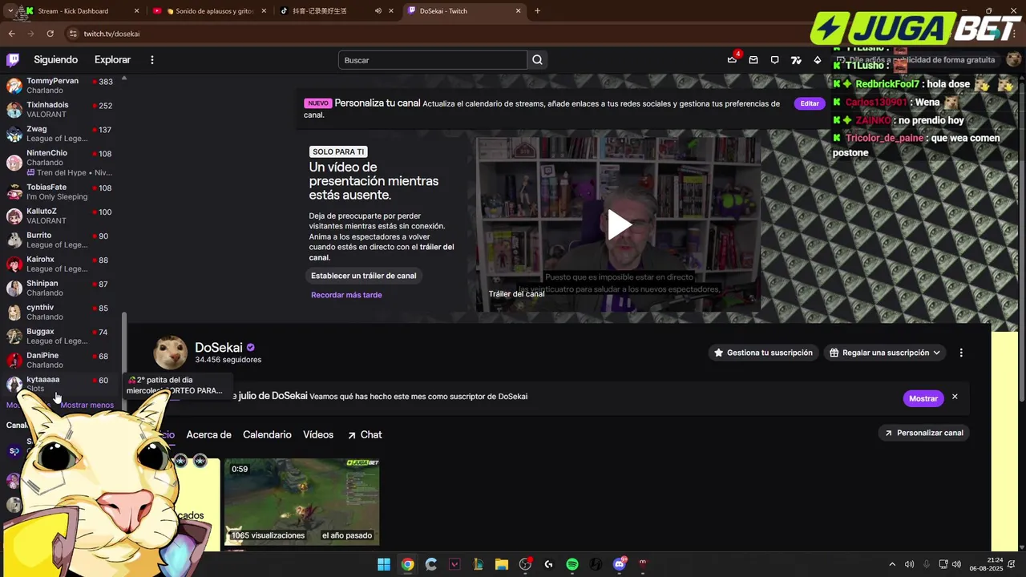Open new browser tab with plus

[537, 11]
